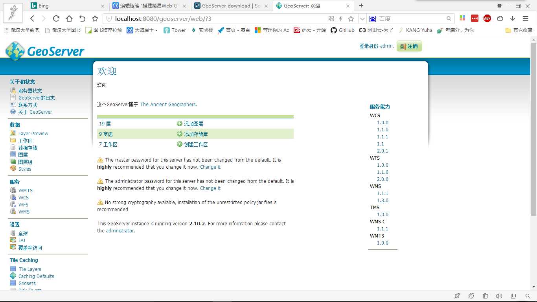Click the WFS service icon
The width and height of the screenshot is (537, 302).
[13, 204]
